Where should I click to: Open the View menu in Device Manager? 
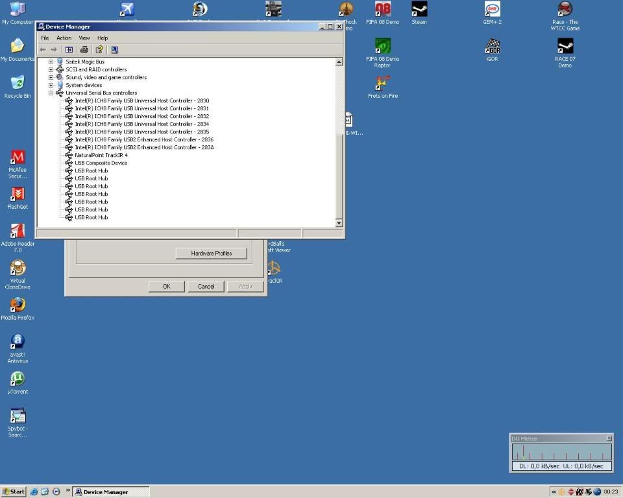pos(84,38)
